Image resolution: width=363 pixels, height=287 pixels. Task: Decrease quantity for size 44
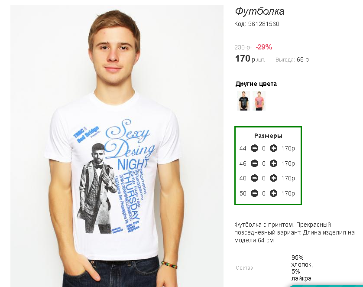(254, 148)
